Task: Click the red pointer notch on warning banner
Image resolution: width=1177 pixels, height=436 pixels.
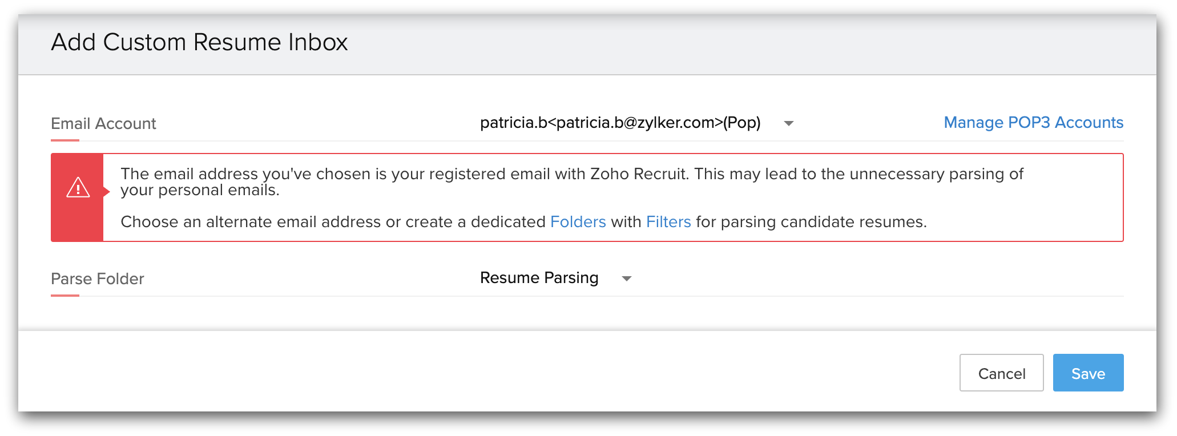Action: 106,192
